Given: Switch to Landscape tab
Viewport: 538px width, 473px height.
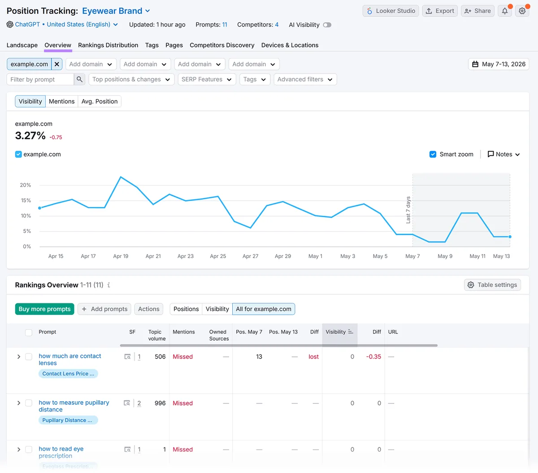Looking at the screenshot, I should point(22,45).
